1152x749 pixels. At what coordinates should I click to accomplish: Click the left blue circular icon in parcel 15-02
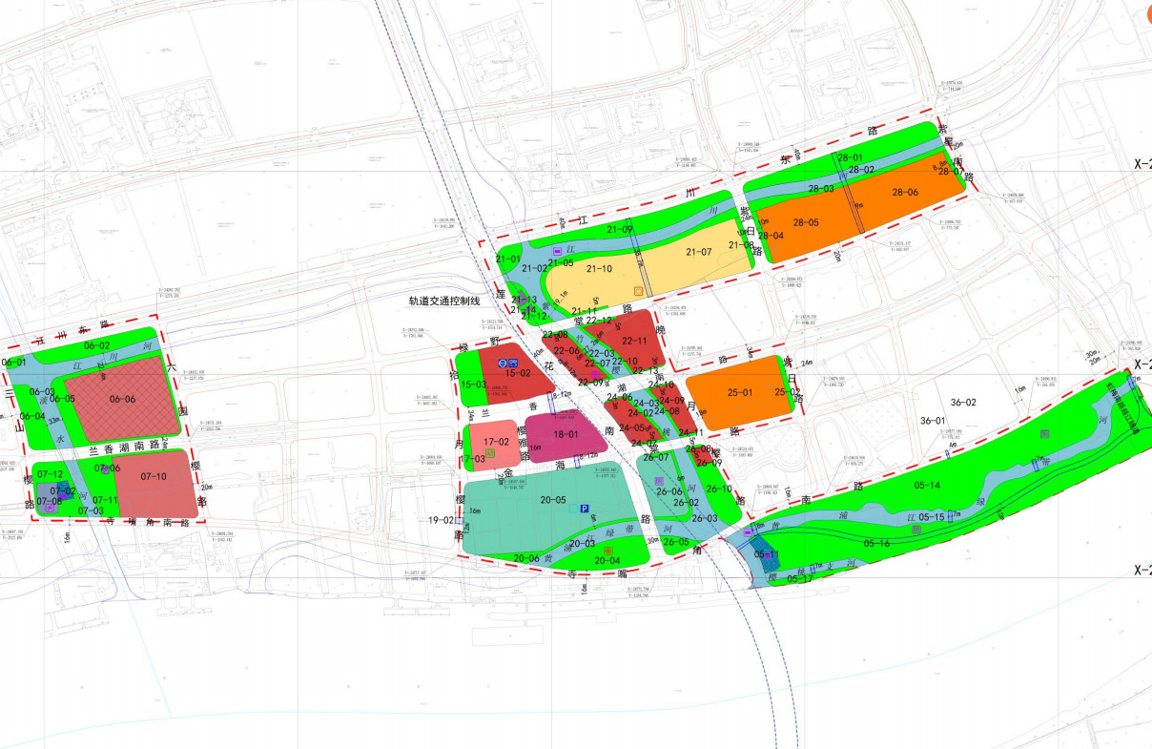[x=503, y=363]
